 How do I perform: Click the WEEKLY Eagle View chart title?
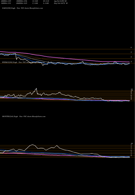[23, 62]
